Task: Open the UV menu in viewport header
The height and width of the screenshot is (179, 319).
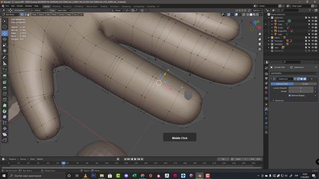Action: coord(81,14)
